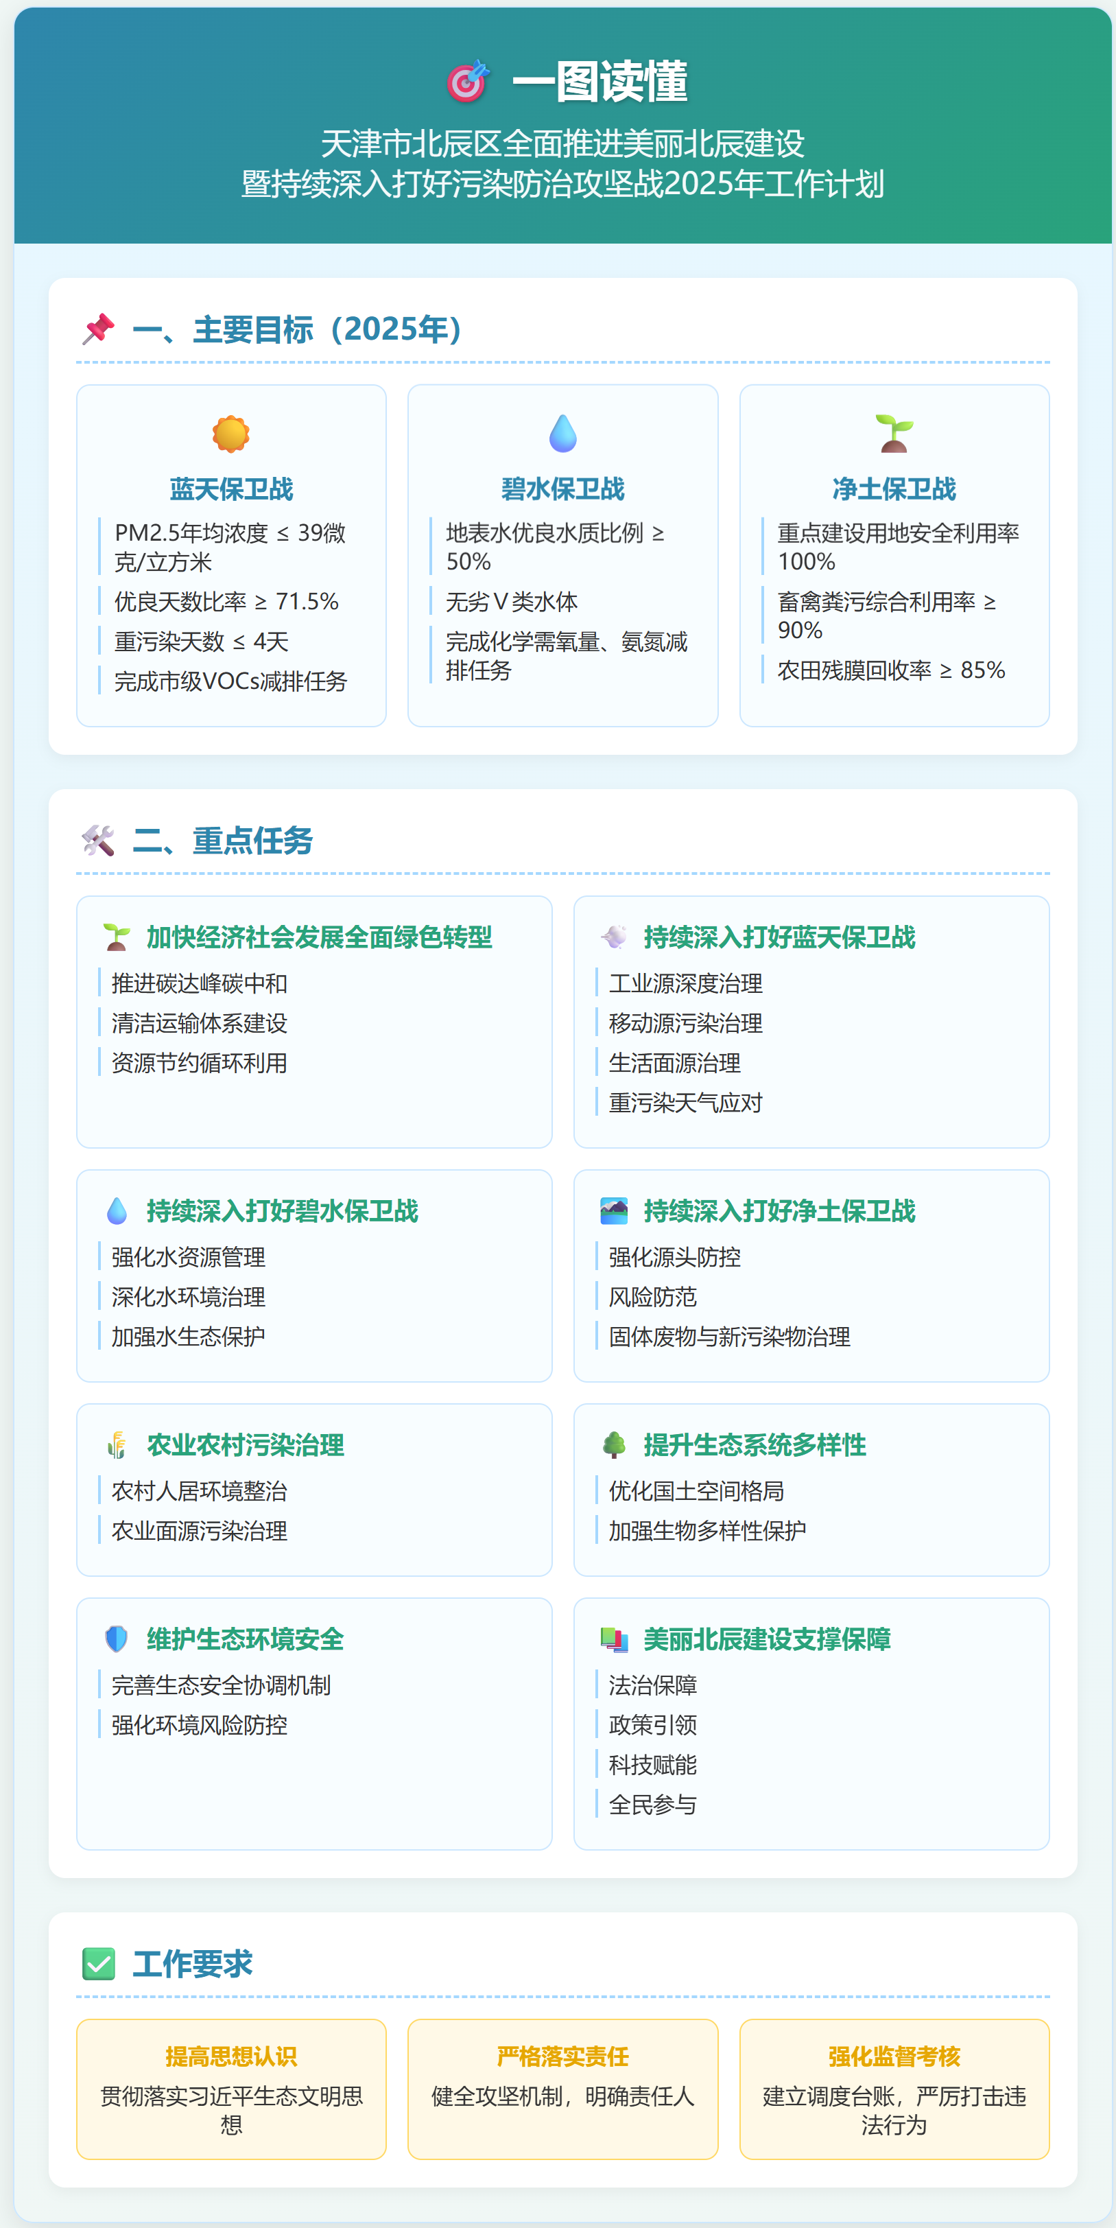Click the 严格落实责任 yellow card
This screenshot has height=2228, width=1116.
[x=562, y=2089]
